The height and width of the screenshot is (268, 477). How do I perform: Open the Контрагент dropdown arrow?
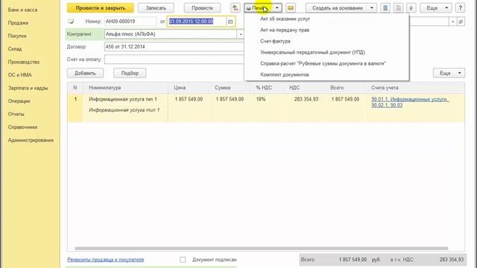pyautogui.click(x=240, y=34)
